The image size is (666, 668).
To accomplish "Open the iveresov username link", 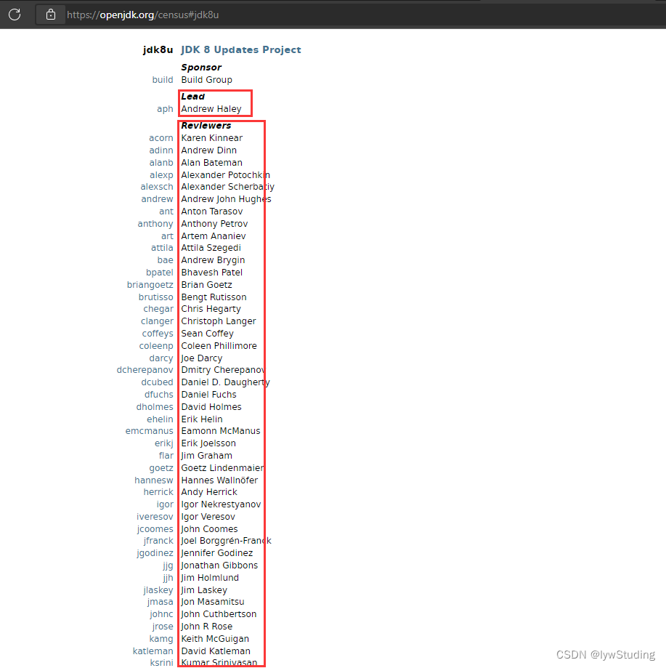I will point(155,516).
